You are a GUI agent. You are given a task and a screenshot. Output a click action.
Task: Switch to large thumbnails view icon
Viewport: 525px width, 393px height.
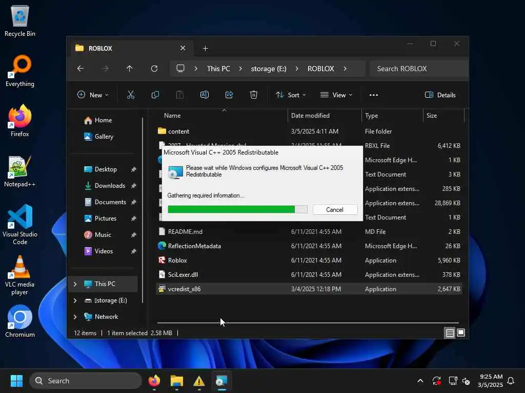pos(461,333)
